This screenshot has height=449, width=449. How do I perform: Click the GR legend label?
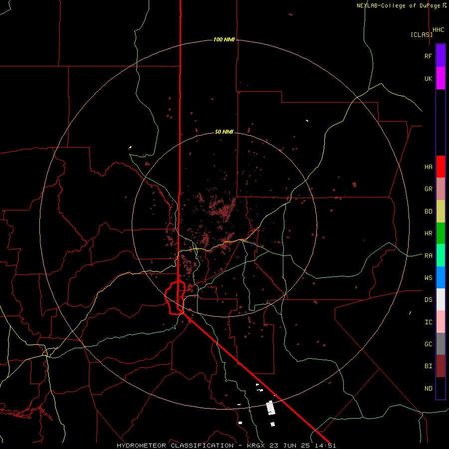(x=428, y=189)
